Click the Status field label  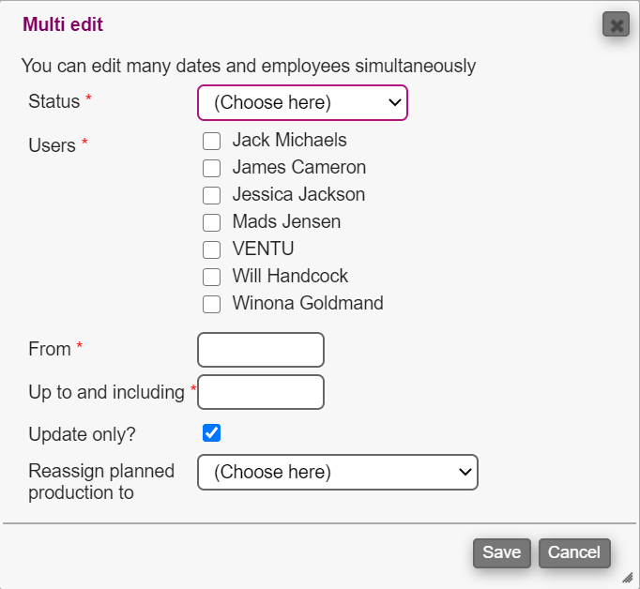[54, 101]
